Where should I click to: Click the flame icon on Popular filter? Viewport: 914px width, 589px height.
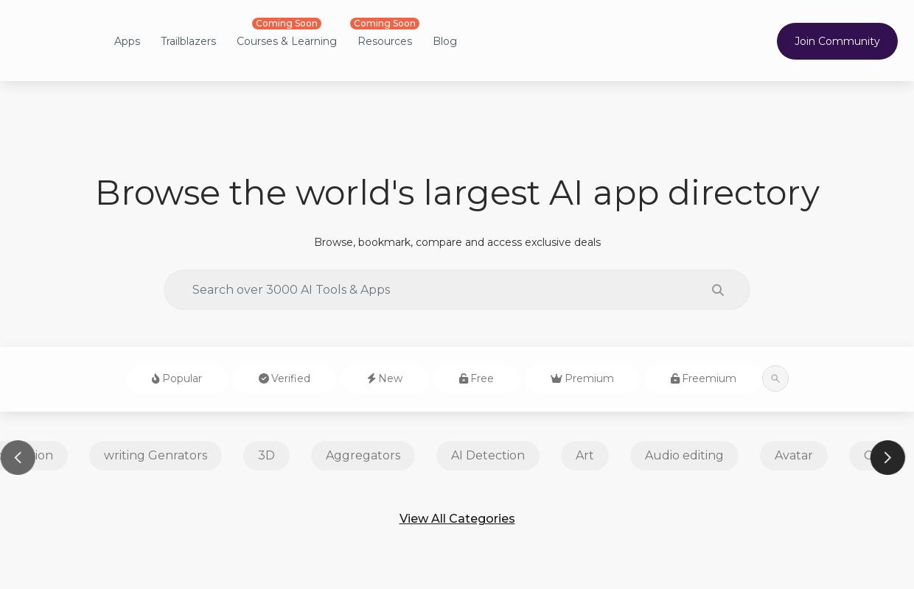(x=156, y=378)
